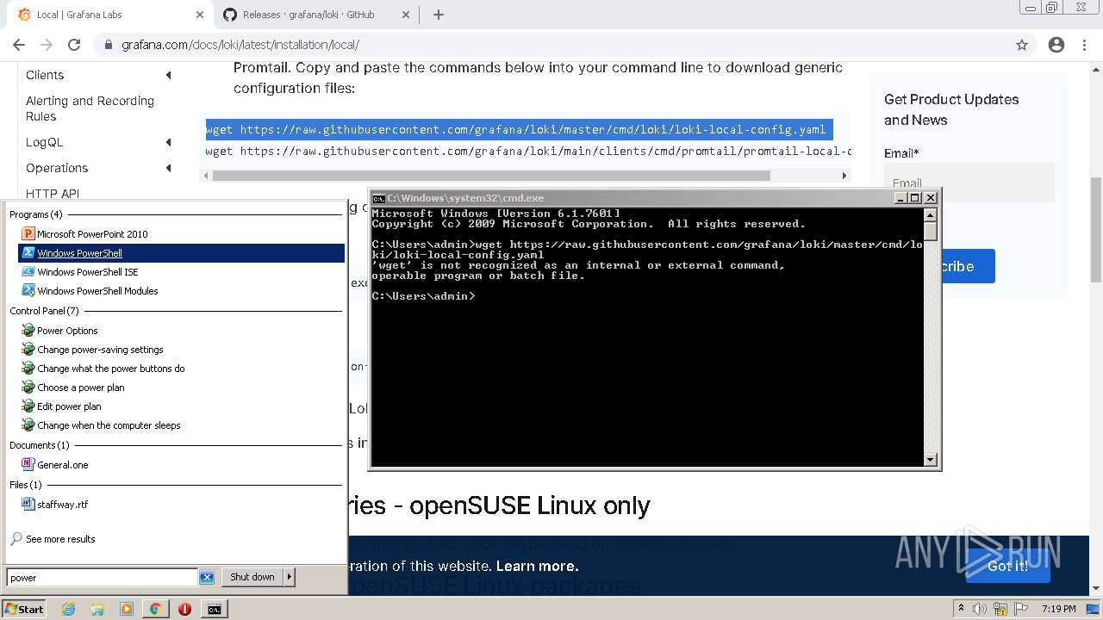Open File Explorer from taskbar

[97, 609]
